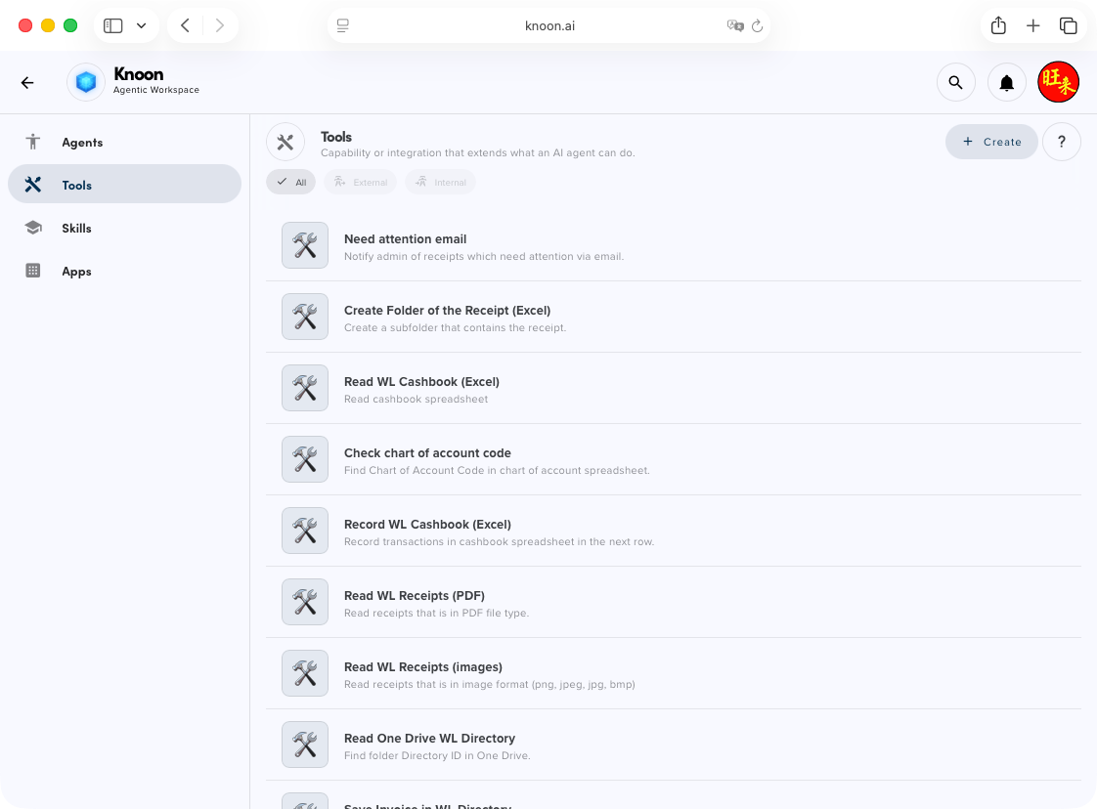This screenshot has height=809, width=1097.
Task: Select the Skills graduation cap icon
Action: point(33,228)
